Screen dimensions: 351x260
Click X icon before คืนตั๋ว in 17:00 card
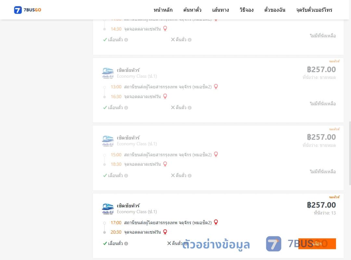click(169, 243)
